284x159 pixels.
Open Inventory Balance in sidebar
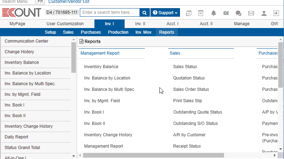coord(36,63)
